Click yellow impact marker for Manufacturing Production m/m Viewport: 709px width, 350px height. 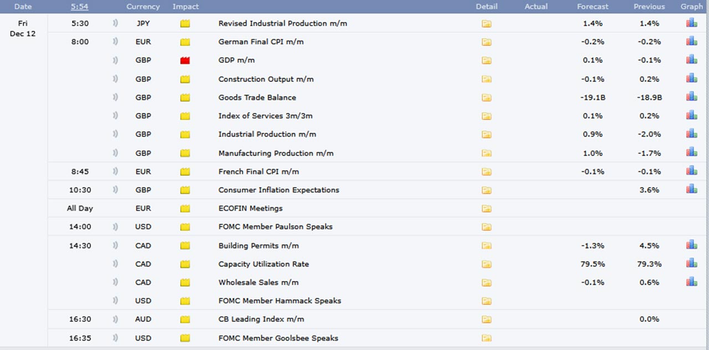(x=185, y=153)
